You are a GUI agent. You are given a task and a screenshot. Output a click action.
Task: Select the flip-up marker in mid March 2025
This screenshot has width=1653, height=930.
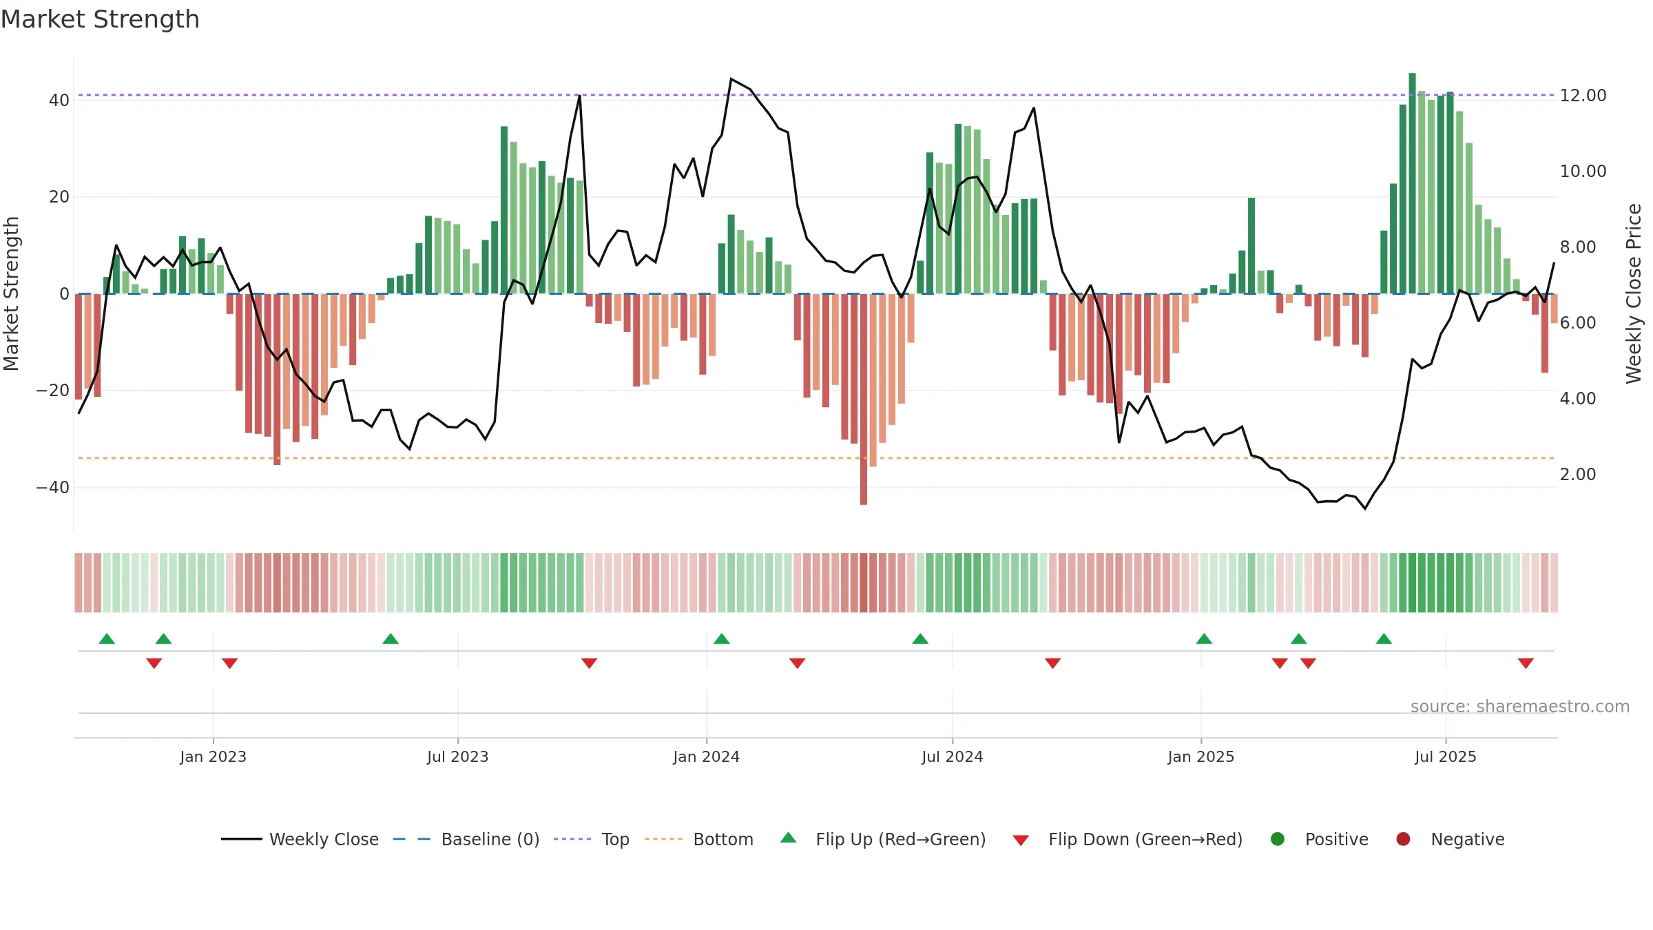point(1299,639)
